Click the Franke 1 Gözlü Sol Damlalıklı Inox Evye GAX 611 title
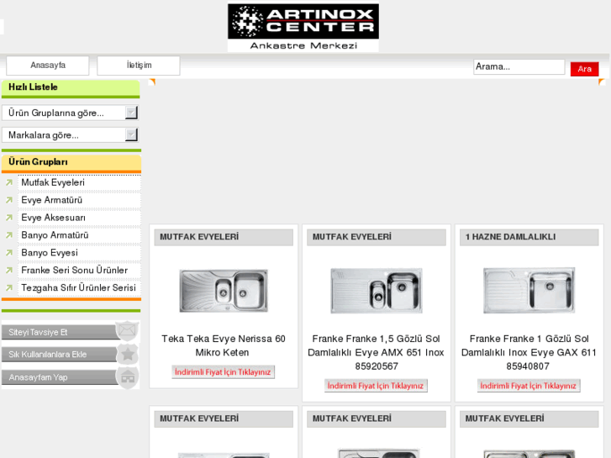Viewport: 611px width, 458px height. point(529,352)
